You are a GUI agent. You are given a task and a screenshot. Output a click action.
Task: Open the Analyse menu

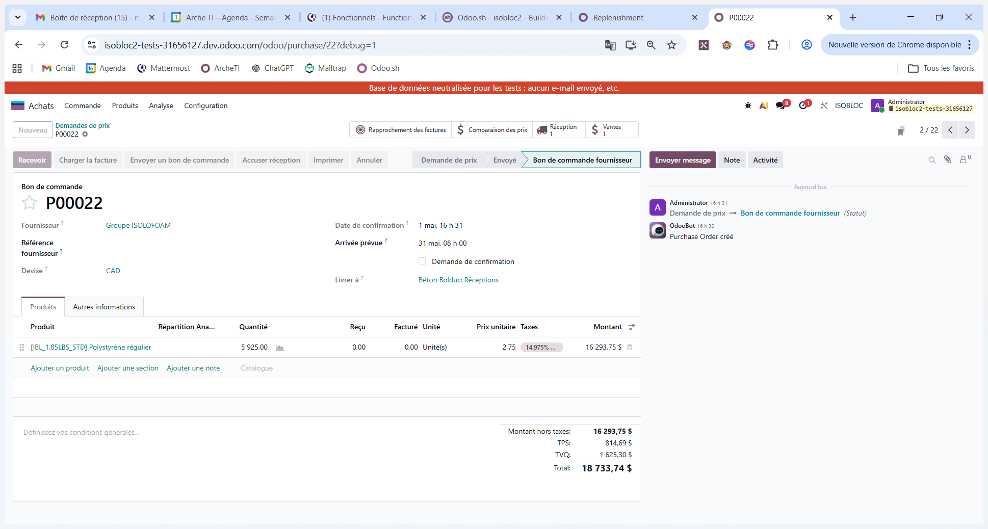(161, 105)
